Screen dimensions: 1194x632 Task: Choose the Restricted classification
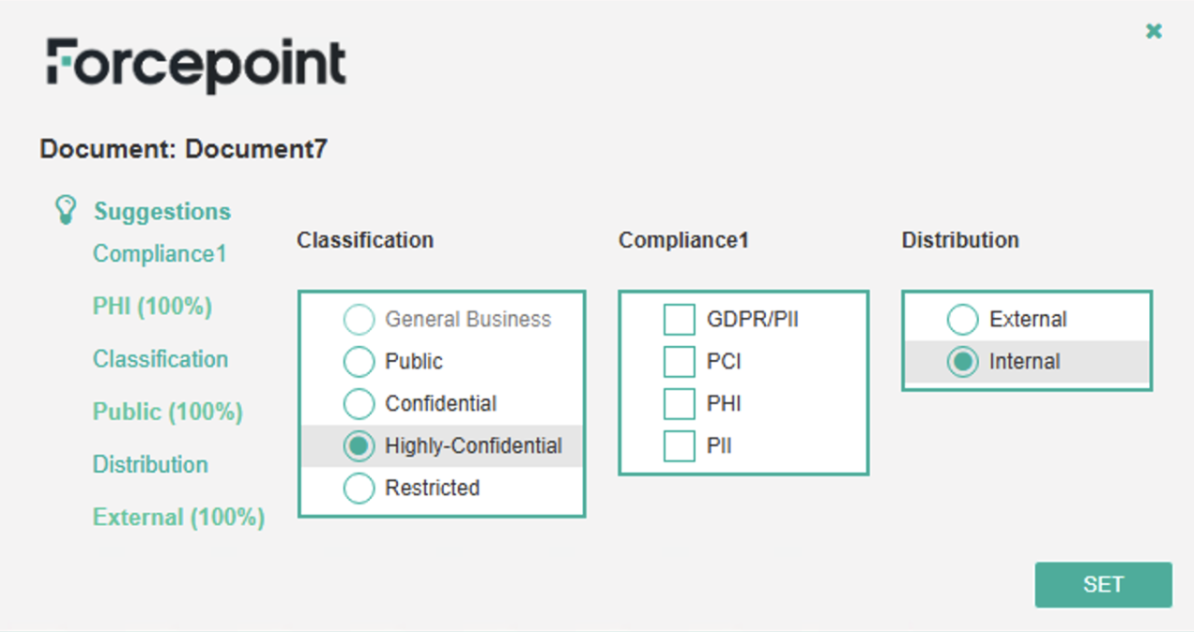click(359, 489)
